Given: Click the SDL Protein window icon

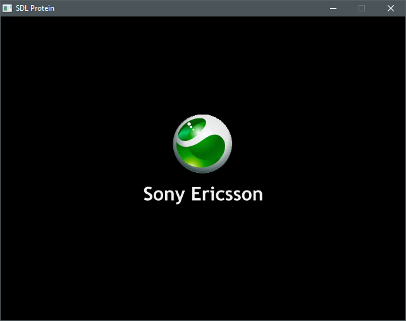Looking at the screenshot, I should pos(7,8).
